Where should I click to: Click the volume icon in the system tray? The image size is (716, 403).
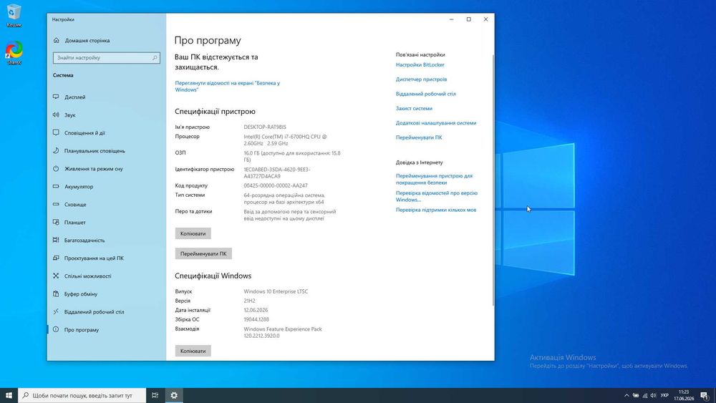[x=653, y=395]
